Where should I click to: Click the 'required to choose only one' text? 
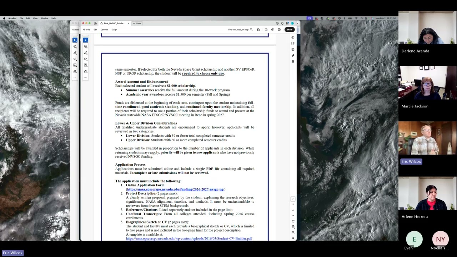click(x=203, y=74)
